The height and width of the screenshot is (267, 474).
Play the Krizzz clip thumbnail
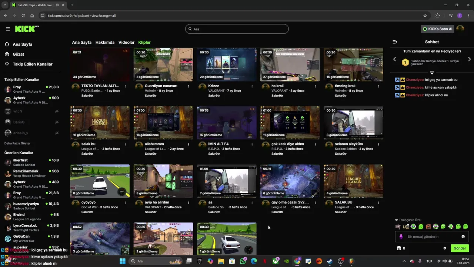[x=227, y=65]
